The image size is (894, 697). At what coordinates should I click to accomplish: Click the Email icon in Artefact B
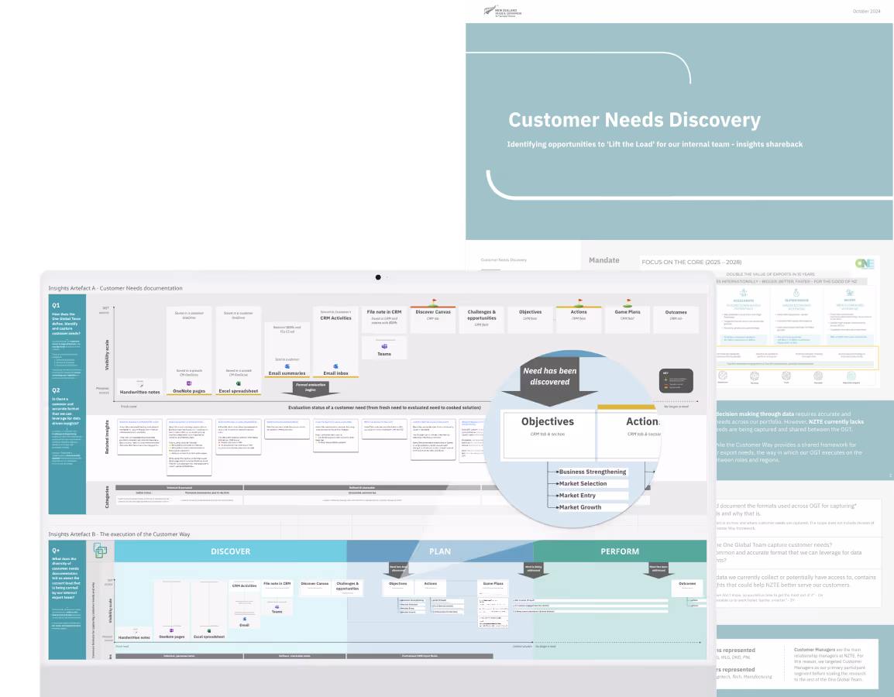pyautogui.click(x=245, y=619)
